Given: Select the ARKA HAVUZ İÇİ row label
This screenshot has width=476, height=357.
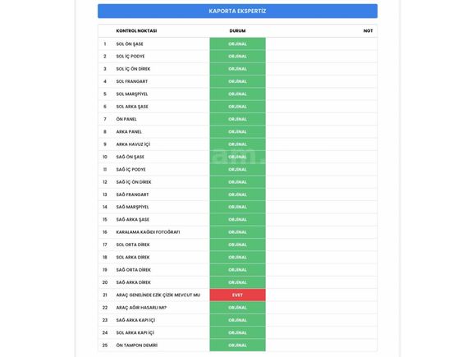Looking at the screenshot, I should click(x=133, y=144).
